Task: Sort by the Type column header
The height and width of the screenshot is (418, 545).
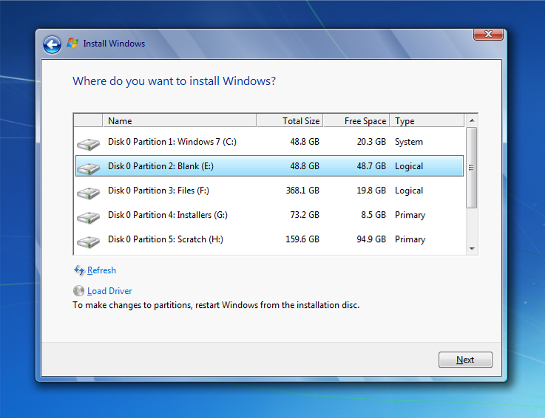Action: (x=427, y=121)
